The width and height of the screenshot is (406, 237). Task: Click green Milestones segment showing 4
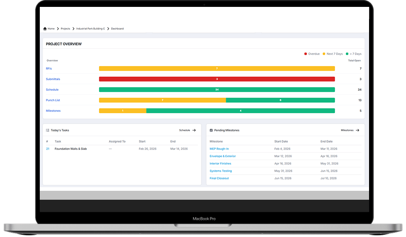[240, 111]
